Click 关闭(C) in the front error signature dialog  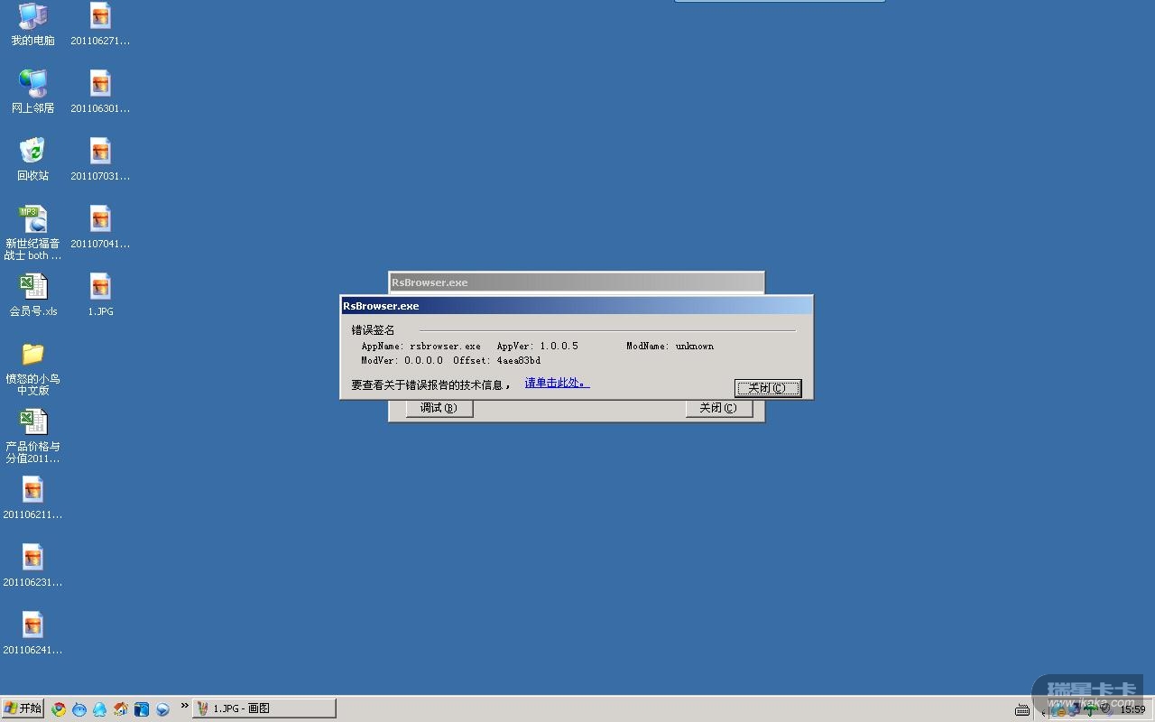coord(768,388)
